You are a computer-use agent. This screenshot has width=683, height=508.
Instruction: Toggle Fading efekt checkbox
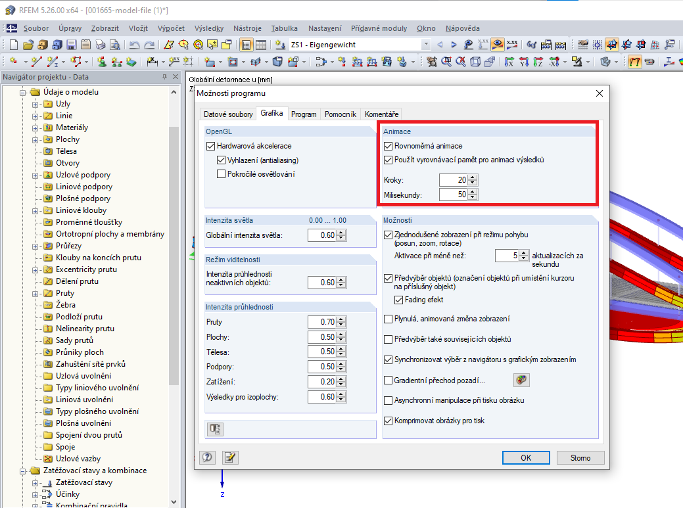(398, 300)
